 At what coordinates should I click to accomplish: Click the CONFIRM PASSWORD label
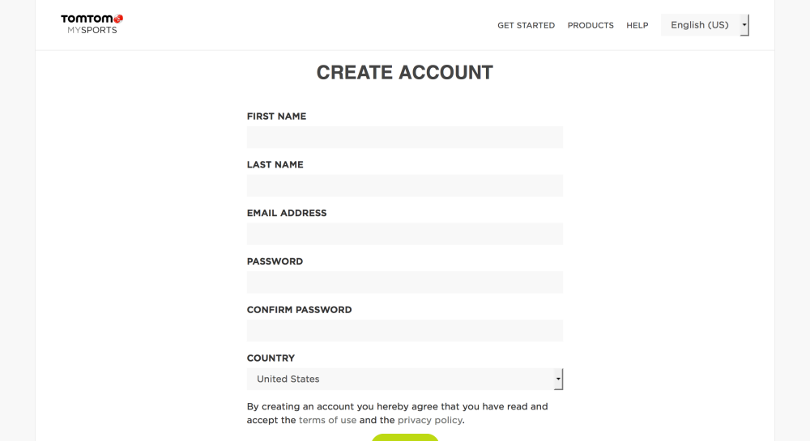click(299, 310)
